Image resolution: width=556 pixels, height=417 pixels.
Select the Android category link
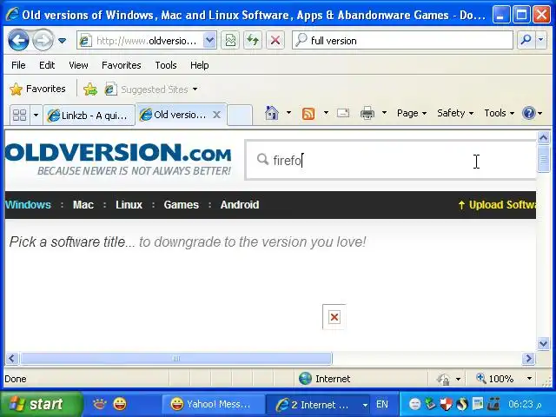(240, 205)
